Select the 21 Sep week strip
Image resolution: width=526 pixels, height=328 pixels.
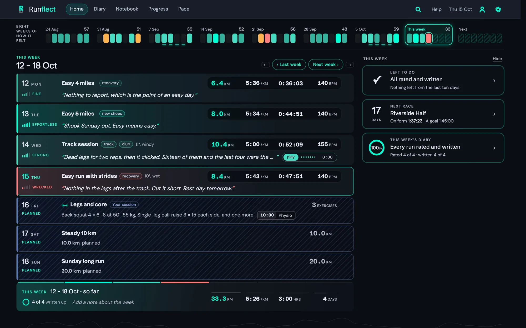274,35
